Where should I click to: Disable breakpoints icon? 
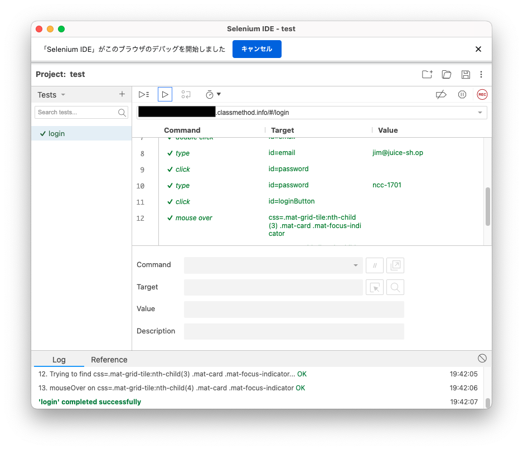click(x=441, y=95)
